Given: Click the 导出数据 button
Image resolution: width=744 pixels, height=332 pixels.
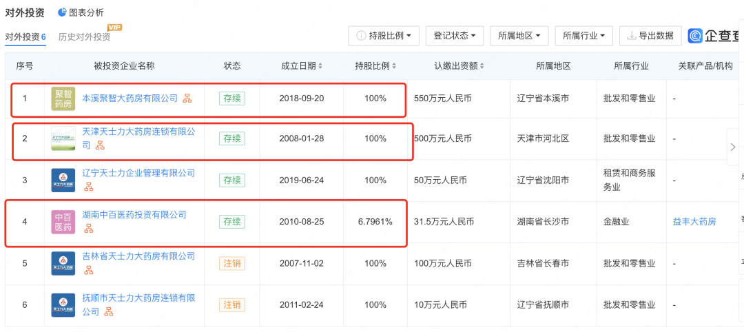Looking at the screenshot, I should 650,36.
